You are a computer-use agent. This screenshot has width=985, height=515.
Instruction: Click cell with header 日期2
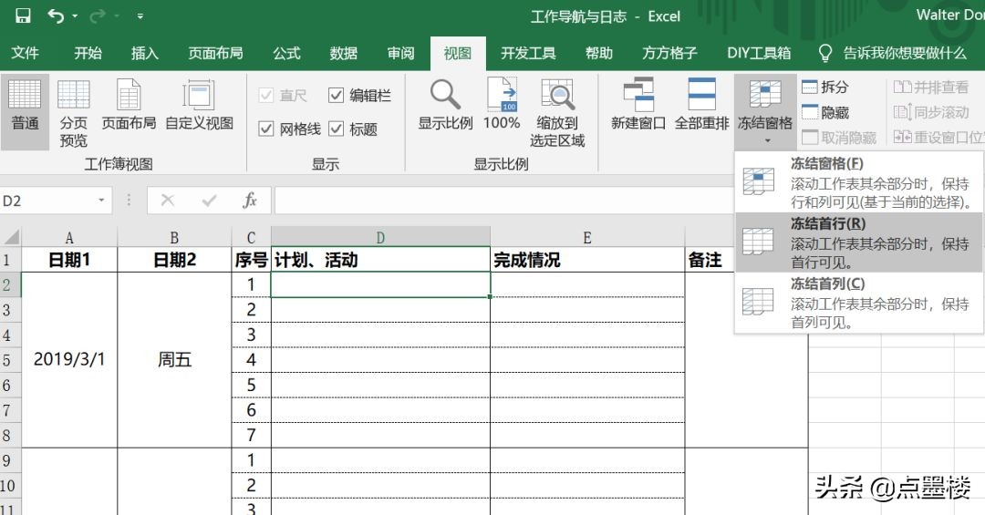tap(174, 260)
